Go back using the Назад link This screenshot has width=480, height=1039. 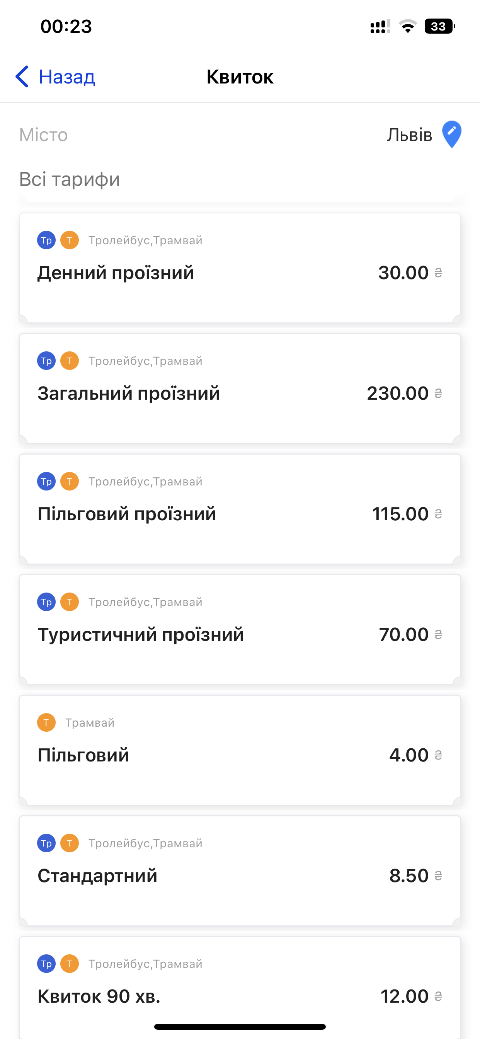pyautogui.click(x=67, y=76)
